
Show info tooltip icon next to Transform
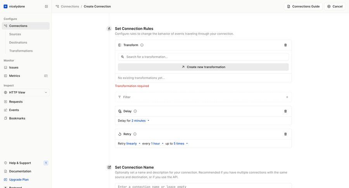coord(142,45)
